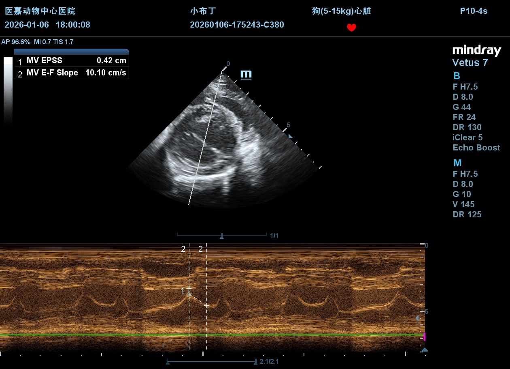This screenshot has width=510, height=369.
Task: Click the time 18:00:08
Action: click(73, 25)
